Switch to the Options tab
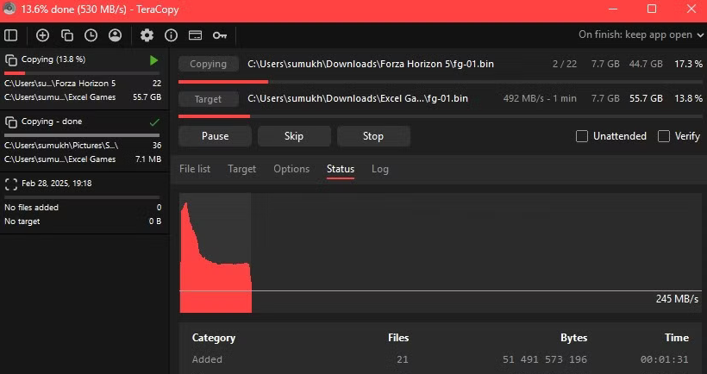707x374 pixels. pyautogui.click(x=291, y=169)
